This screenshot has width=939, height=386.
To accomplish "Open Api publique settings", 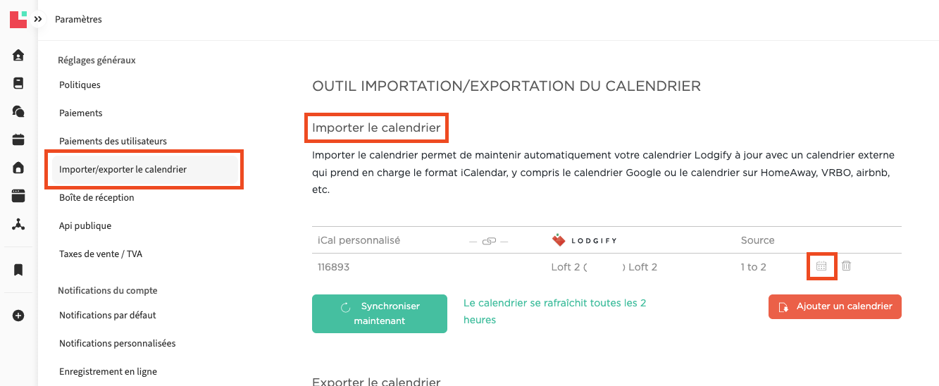I will [x=85, y=225].
